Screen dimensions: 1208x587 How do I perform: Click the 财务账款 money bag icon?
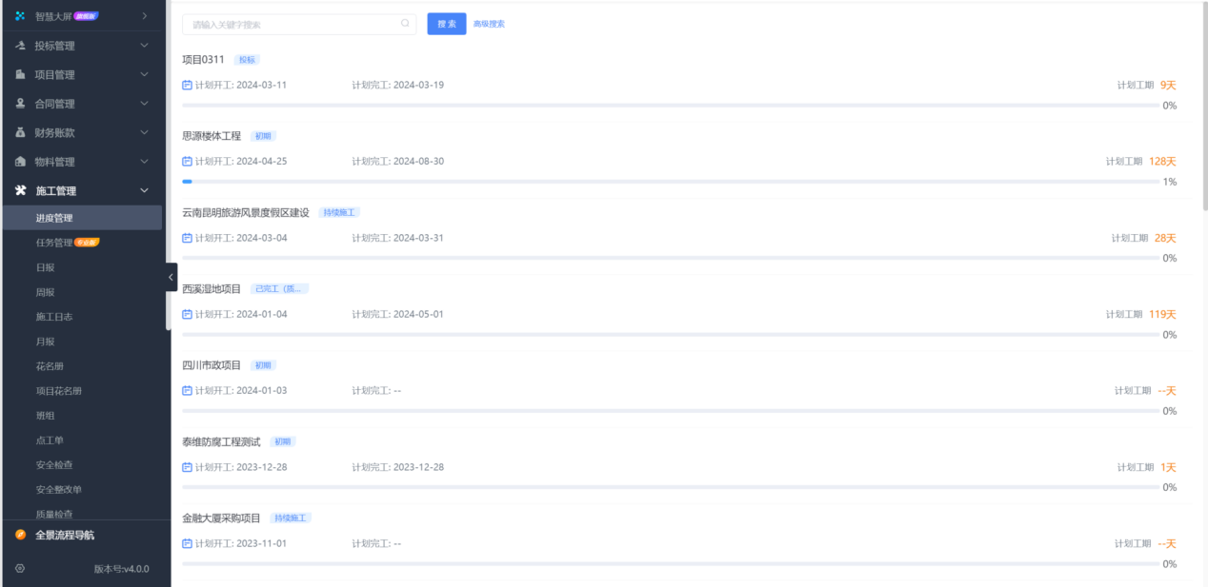pyautogui.click(x=20, y=133)
